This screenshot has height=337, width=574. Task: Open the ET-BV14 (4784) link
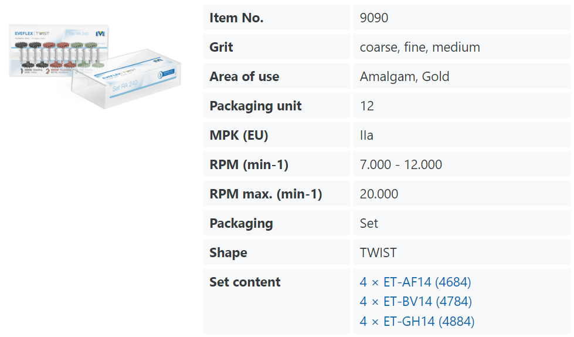pyautogui.click(x=416, y=301)
